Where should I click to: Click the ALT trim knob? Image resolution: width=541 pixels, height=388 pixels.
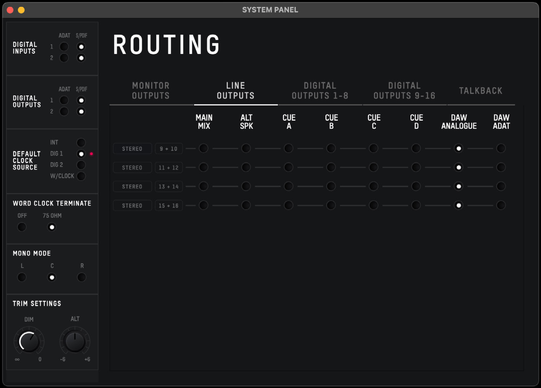coord(75,341)
